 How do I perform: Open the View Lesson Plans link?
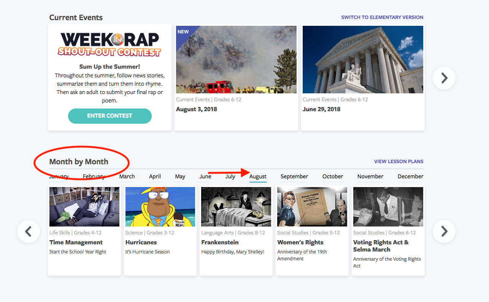pyautogui.click(x=399, y=162)
